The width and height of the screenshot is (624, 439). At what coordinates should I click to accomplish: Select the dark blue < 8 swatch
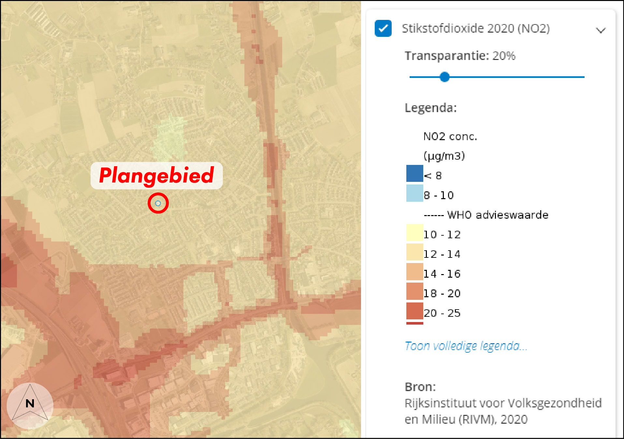tap(414, 173)
